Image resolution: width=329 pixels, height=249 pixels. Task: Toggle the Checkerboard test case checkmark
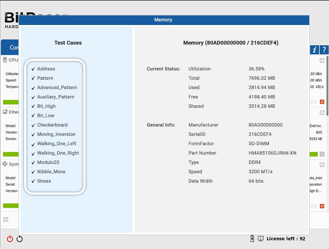point(33,125)
